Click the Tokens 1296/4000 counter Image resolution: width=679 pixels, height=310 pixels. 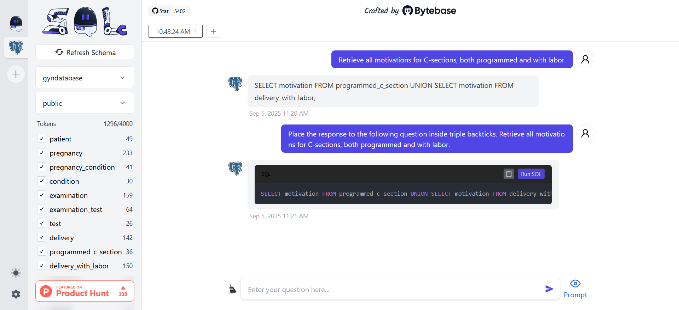85,124
